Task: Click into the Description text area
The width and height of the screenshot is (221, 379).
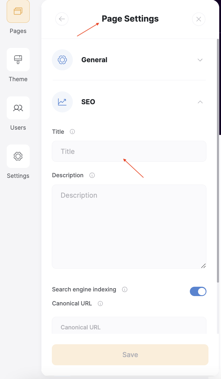Action: (129, 227)
